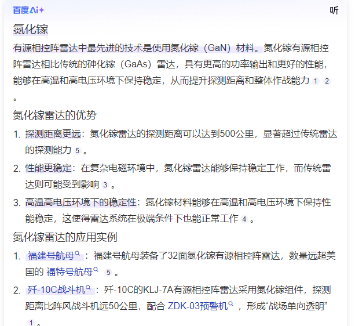355x326 pixels.
Task: Open the ZDK-03预警机 link
Action: point(197,306)
